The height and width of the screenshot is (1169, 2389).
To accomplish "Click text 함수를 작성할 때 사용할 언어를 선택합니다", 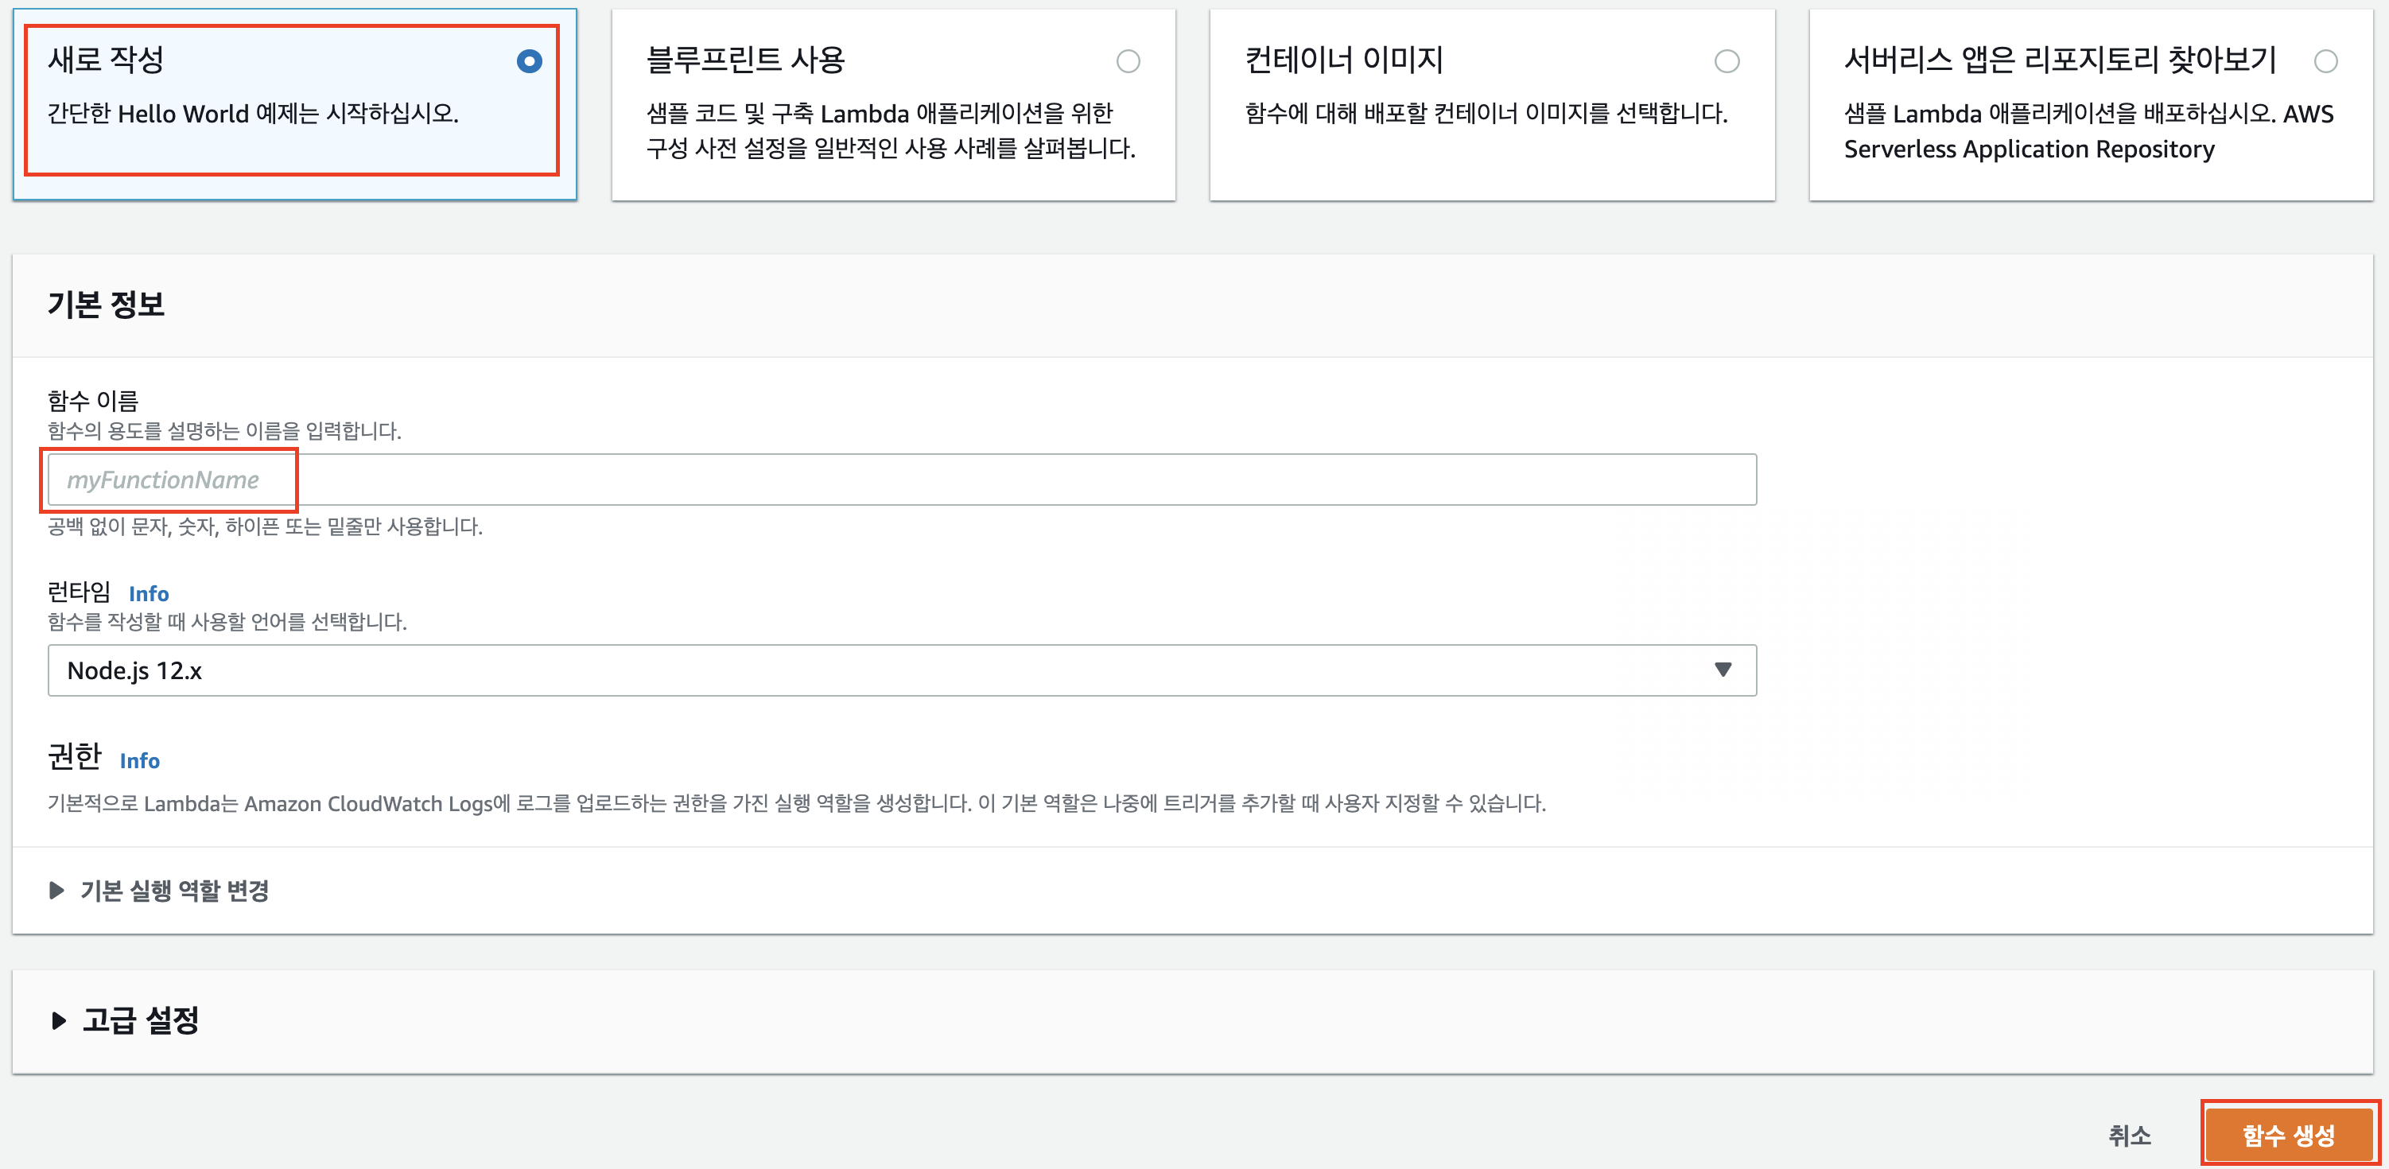I will (x=227, y=621).
